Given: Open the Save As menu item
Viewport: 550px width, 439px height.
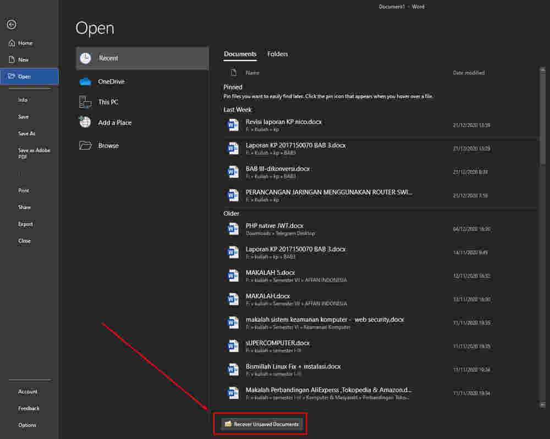Looking at the screenshot, I should [26, 134].
